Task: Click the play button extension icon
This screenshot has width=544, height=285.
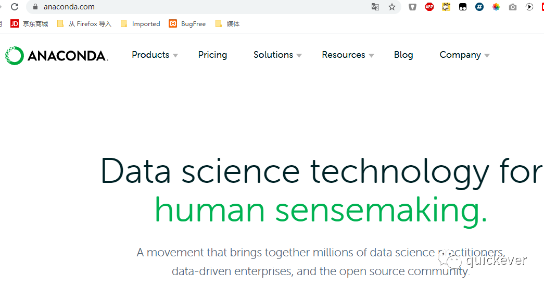Action: click(529, 7)
